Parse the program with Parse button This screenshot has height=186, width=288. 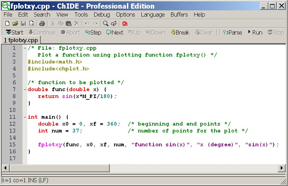(x=232, y=32)
